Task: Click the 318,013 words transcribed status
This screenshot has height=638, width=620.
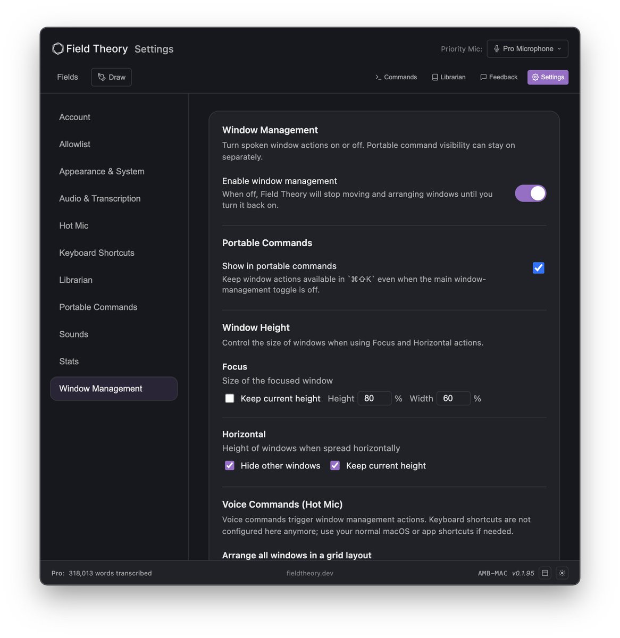Action: [110, 573]
